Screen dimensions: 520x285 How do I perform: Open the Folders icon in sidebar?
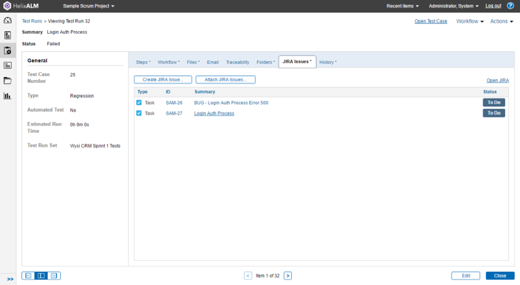tap(7, 80)
